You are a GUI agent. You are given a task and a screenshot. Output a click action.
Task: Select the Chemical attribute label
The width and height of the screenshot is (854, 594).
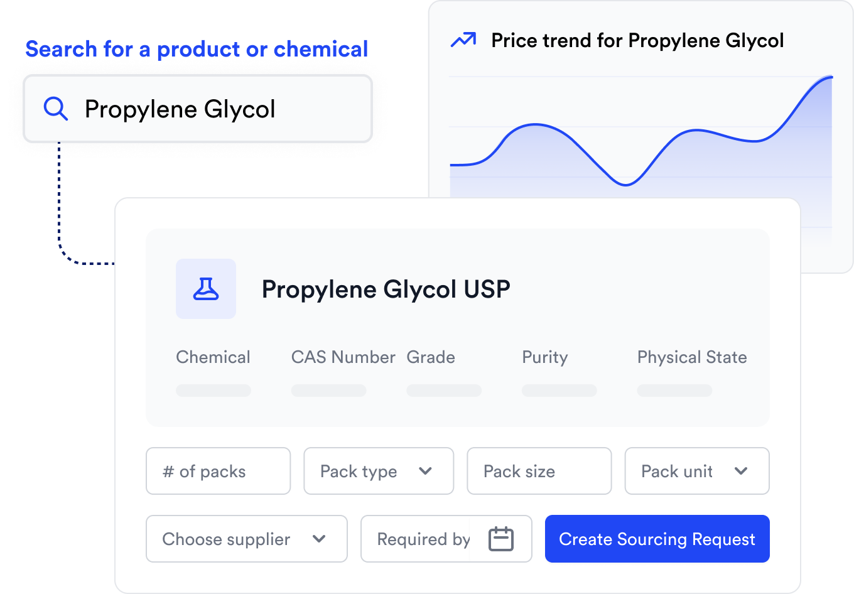click(x=213, y=357)
